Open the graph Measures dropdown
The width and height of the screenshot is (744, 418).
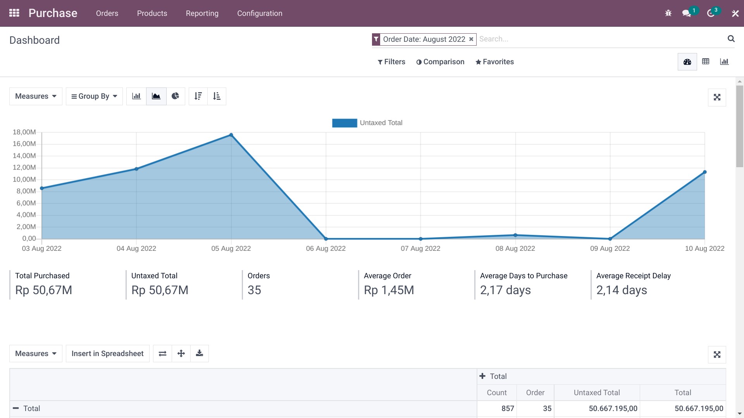[x=36, y=96]
